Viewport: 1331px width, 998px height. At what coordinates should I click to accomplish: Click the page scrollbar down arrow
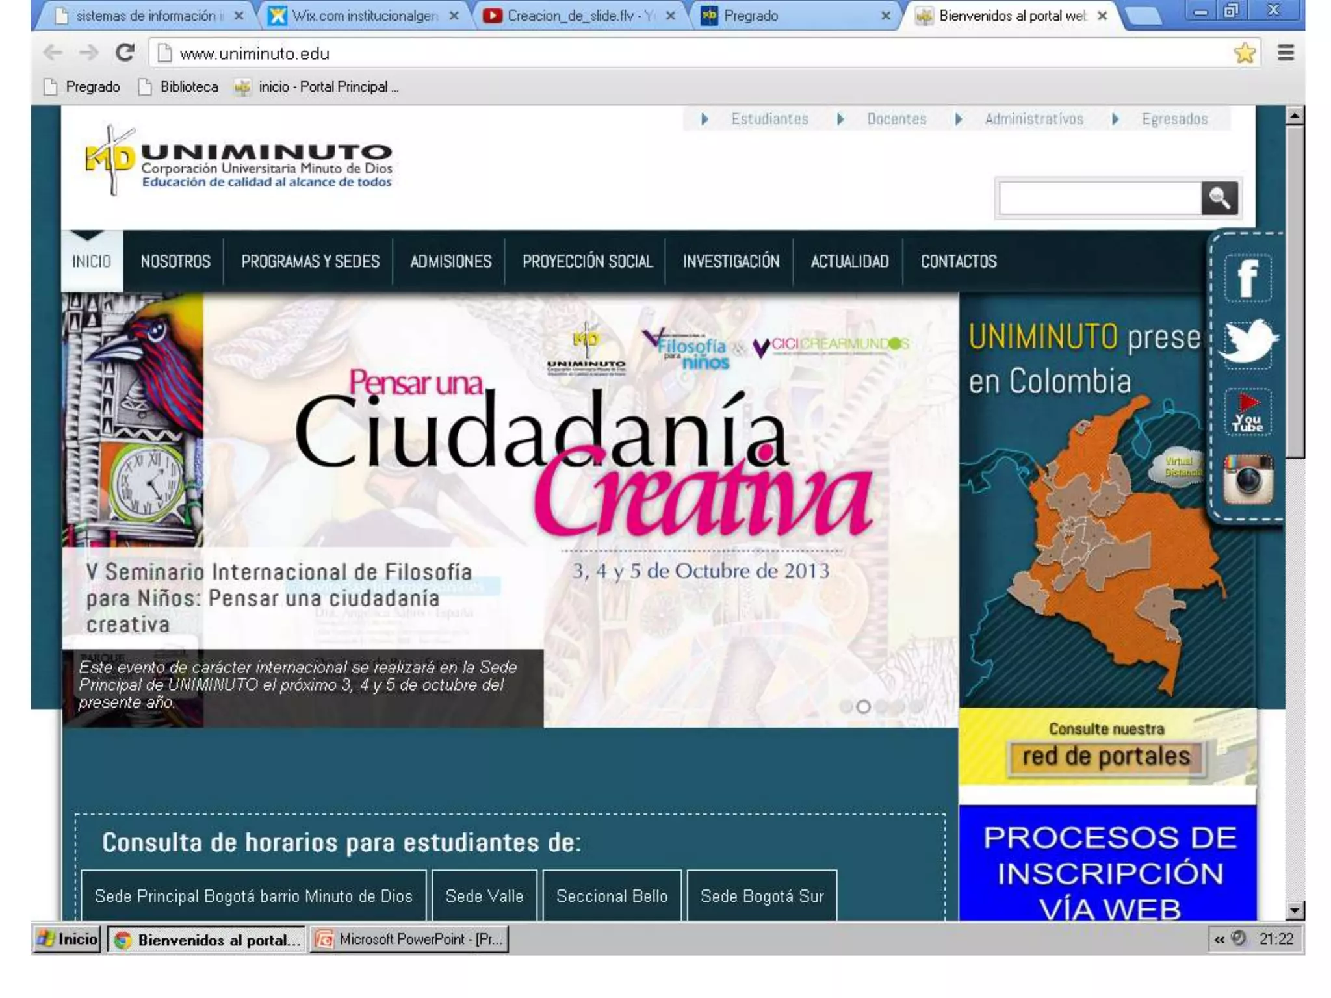1294,910
